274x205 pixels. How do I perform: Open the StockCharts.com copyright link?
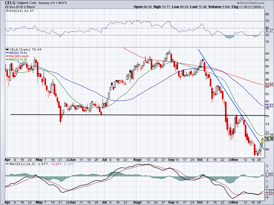coord(251,3)
